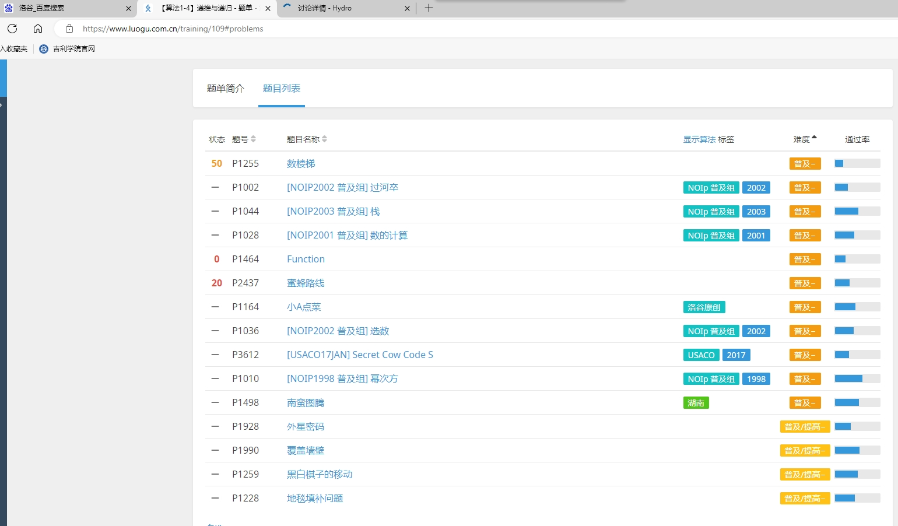Open new tab with plus icon

tap(429, 8)
